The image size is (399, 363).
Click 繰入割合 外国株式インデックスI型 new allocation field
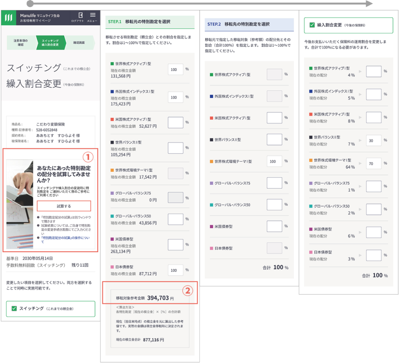(374, 95)
